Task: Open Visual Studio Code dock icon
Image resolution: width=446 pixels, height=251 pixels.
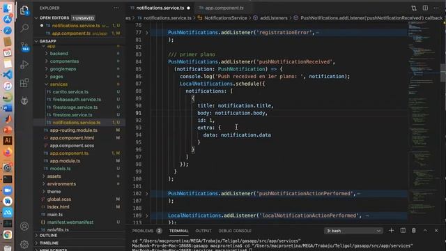Action: 8,75
